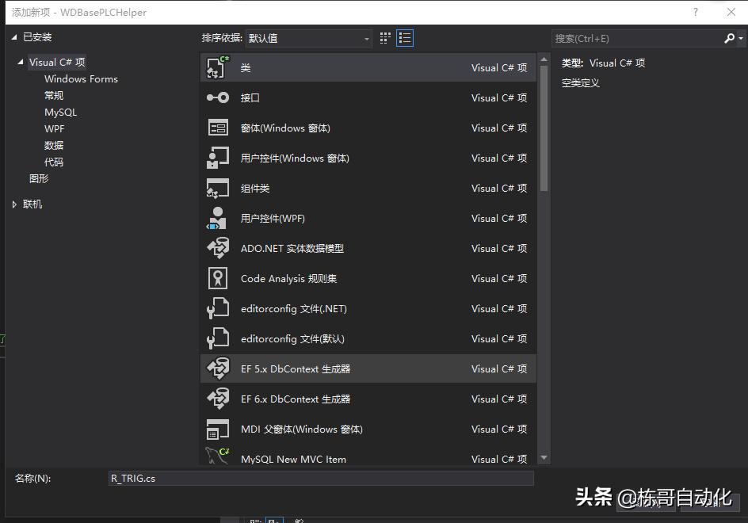The height and width of the screenshot is (523, 748).
Task: Select the WPF category
Action: (55, 128)
